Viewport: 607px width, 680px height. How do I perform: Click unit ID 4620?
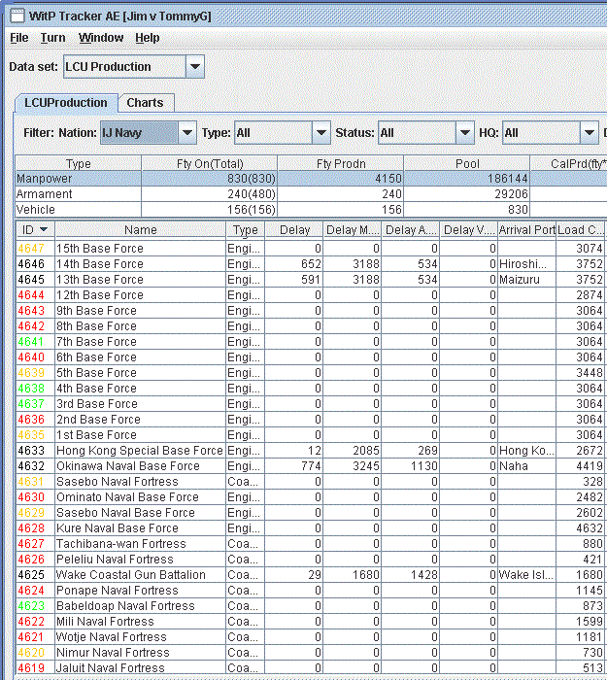point(31,652)
